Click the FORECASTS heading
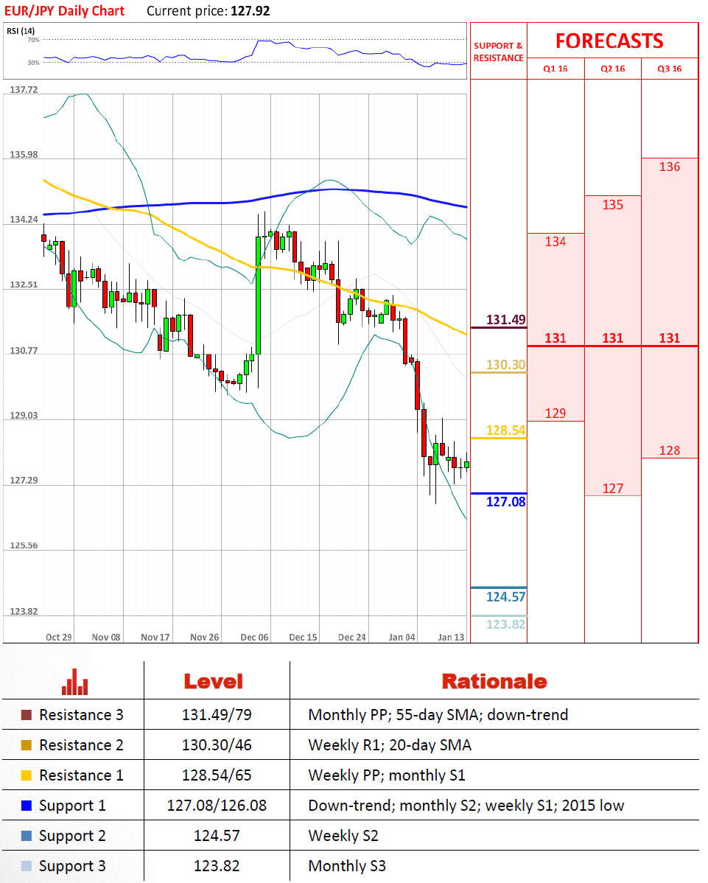The image size is (708, 883). [609, 41]
